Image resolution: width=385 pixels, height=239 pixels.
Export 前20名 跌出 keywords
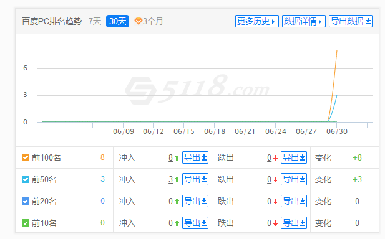pyautogui.click(x=294, y=201)
